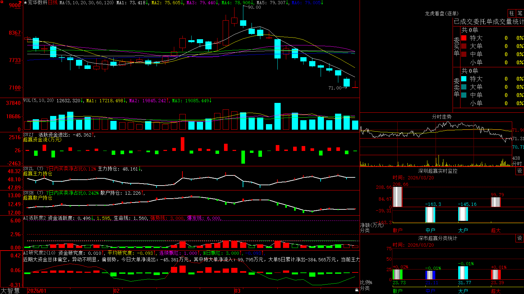Viewport: 524px width, 294px height.
Task: Click the 连续飘红: 1.000 label
Action: click(178, 253)
